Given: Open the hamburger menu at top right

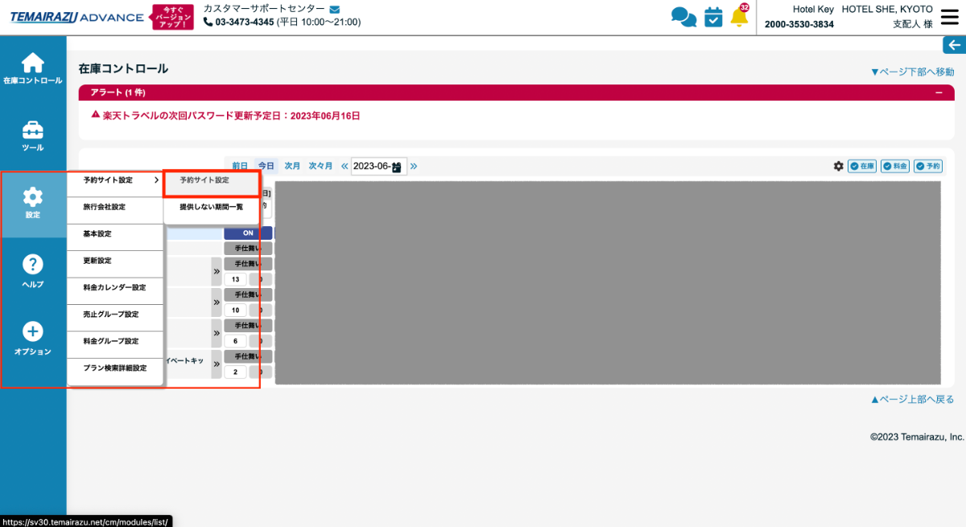Looking at the screenshot, I should [x=950, y=17].
